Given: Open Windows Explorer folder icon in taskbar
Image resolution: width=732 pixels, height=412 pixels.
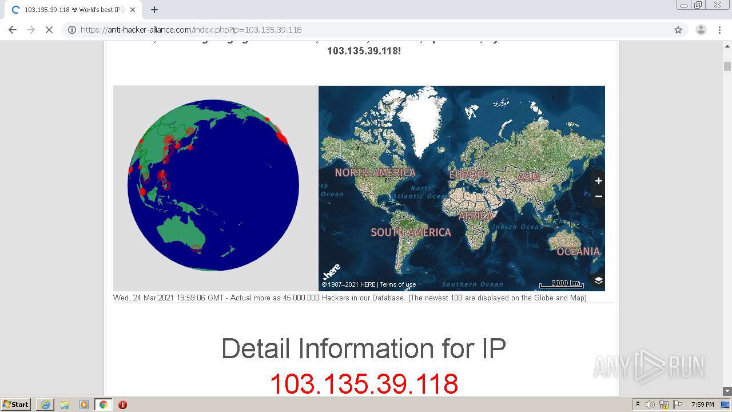Looking at the screenshot, I should tap(65, 405).
